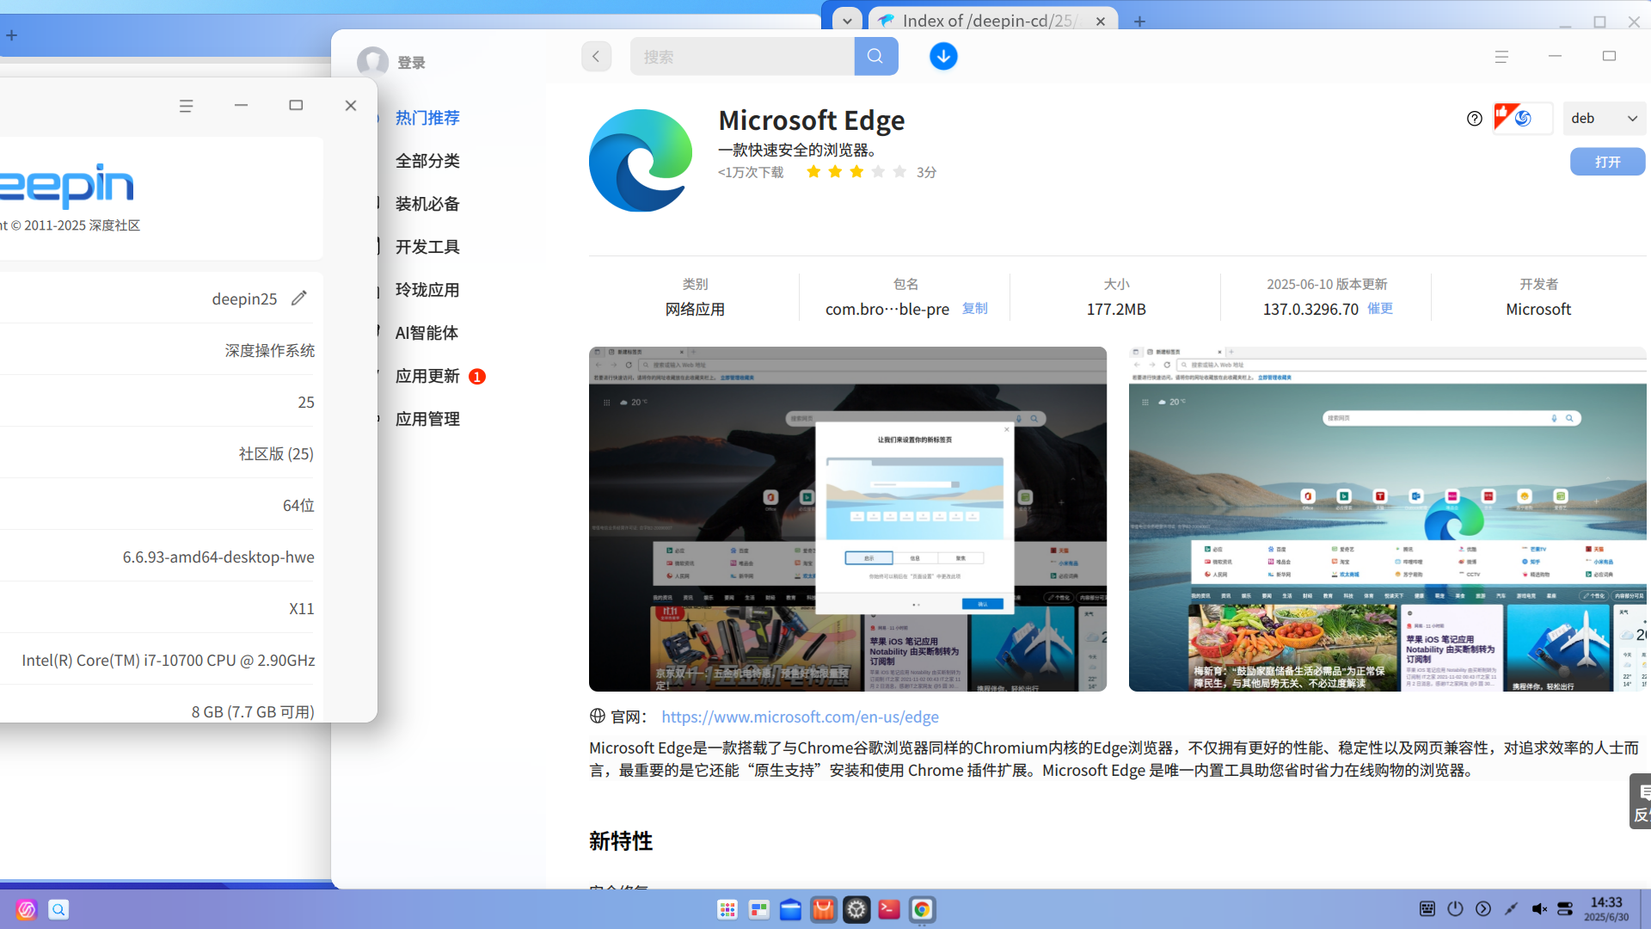Click the deepin recommended badge icon

(1522, 119)
